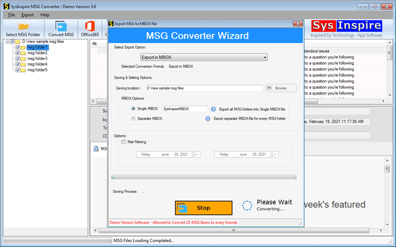Select msg folder2 in the tree
This screenshot has width=396, height=247.
coord(38,53)
